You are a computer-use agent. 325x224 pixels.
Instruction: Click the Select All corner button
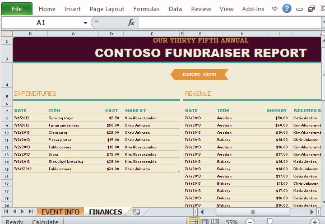(x=7, y=34)
